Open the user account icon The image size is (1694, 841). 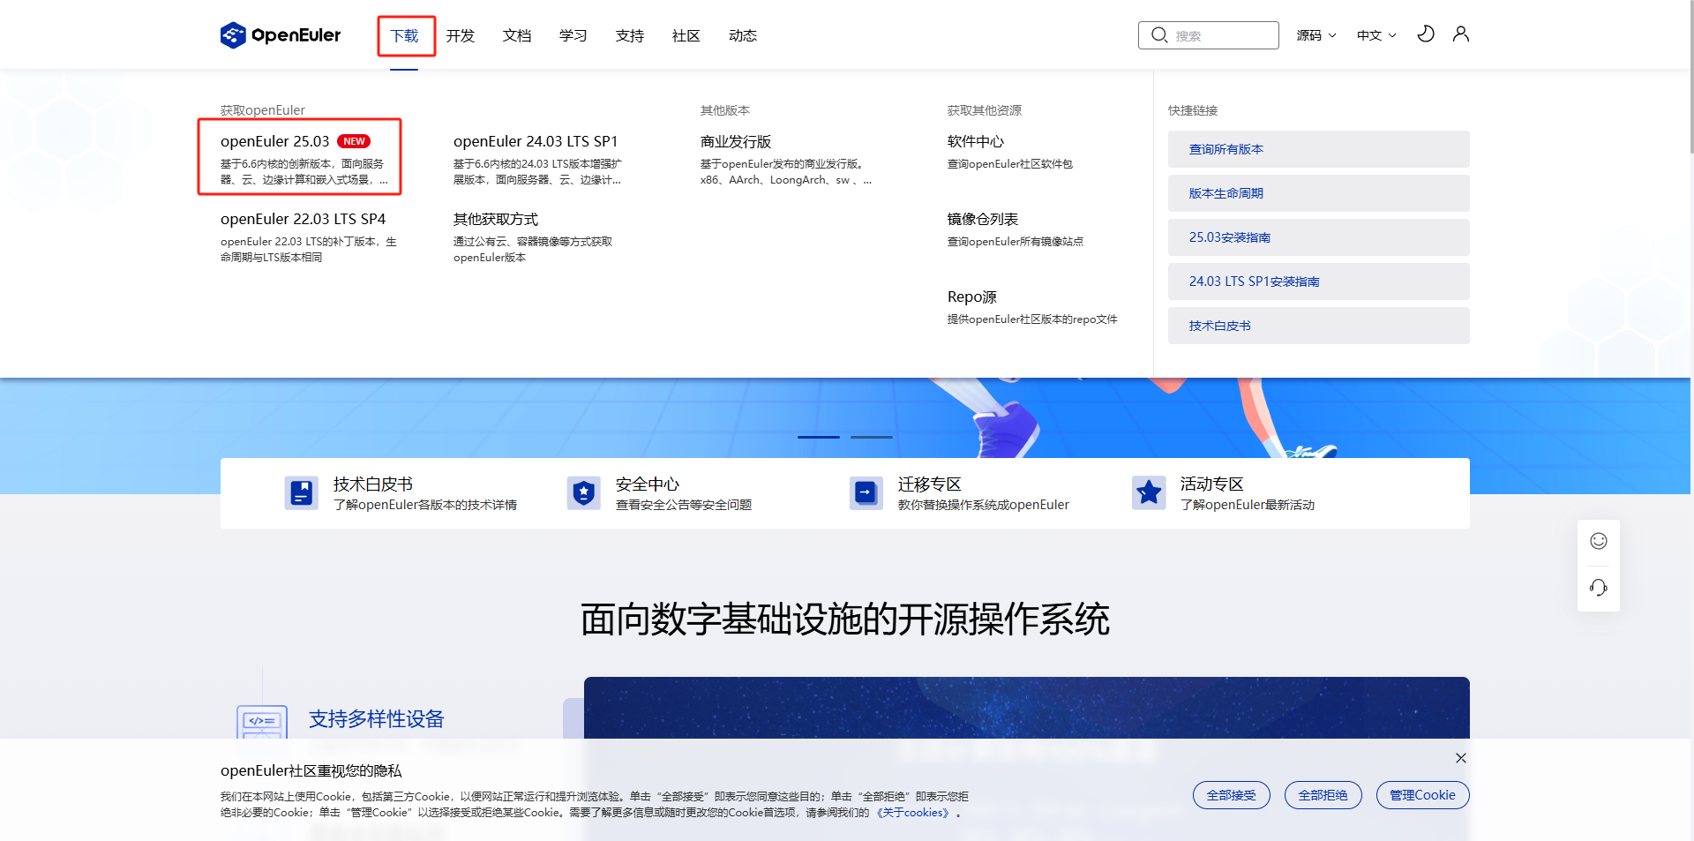pos(1461,34)
